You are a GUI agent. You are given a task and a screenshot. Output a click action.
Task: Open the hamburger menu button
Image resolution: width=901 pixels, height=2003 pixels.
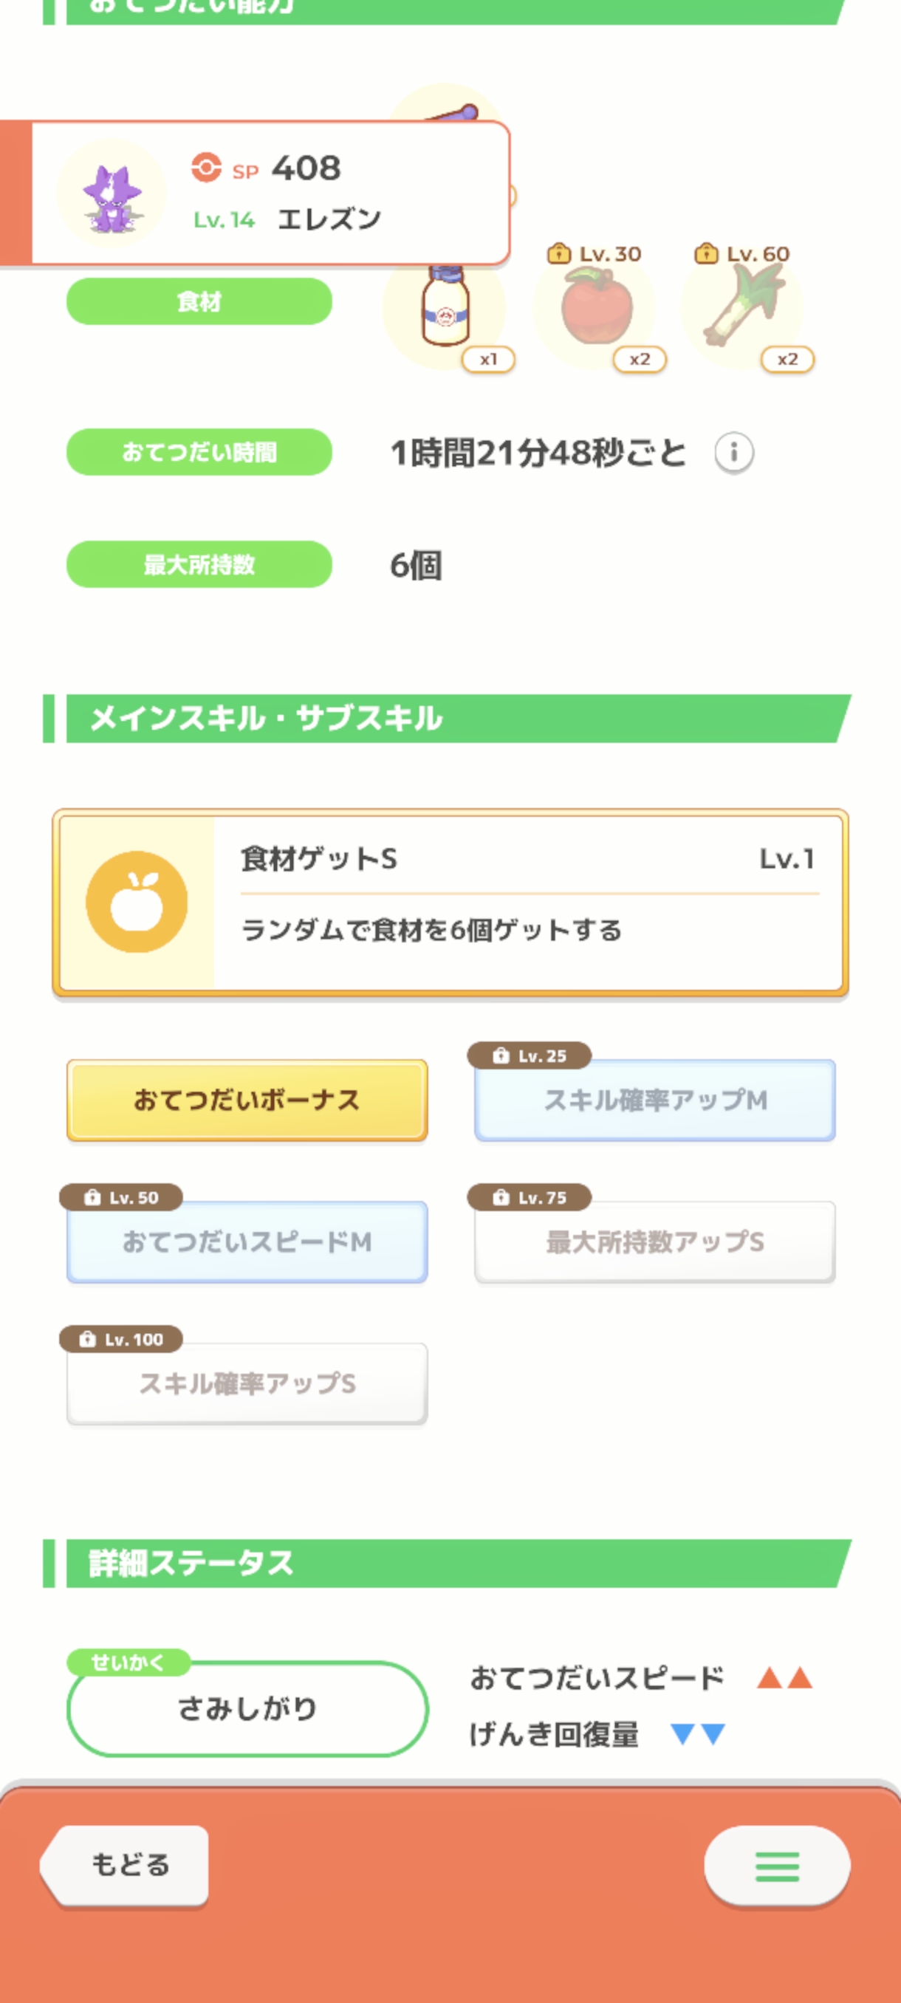(x=777, y=1866)
